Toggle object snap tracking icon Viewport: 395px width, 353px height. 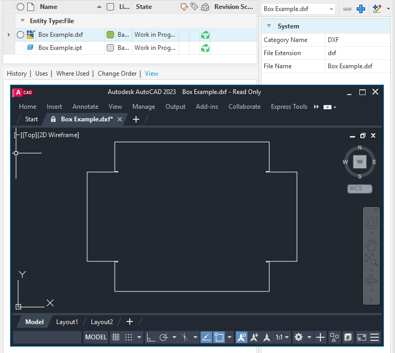coord(206,337)
